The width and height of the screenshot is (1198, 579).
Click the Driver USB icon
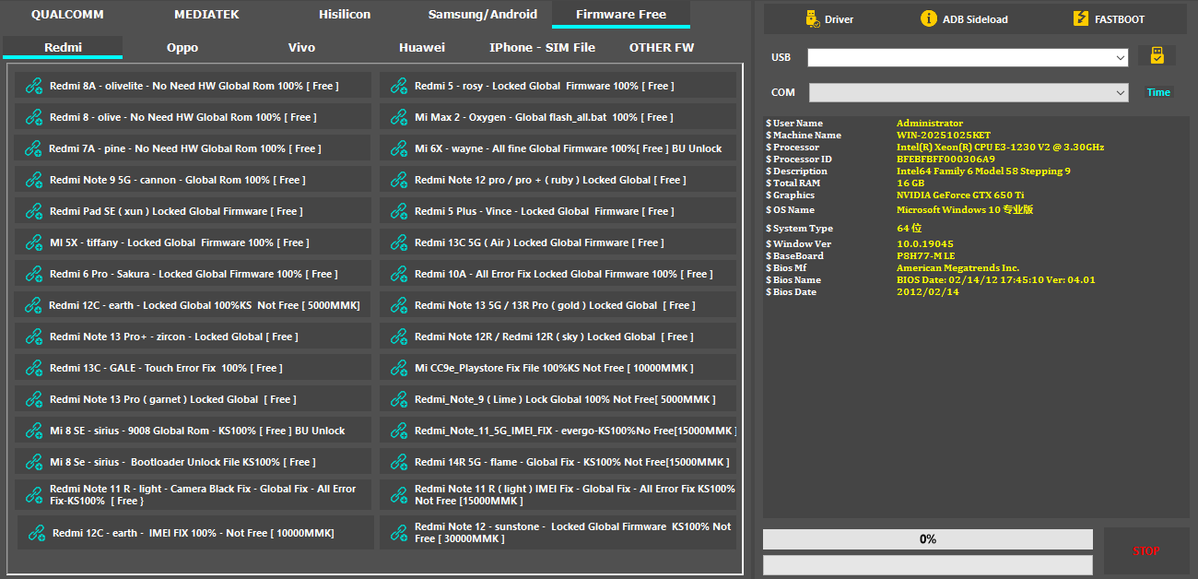[x=811, y=18]
